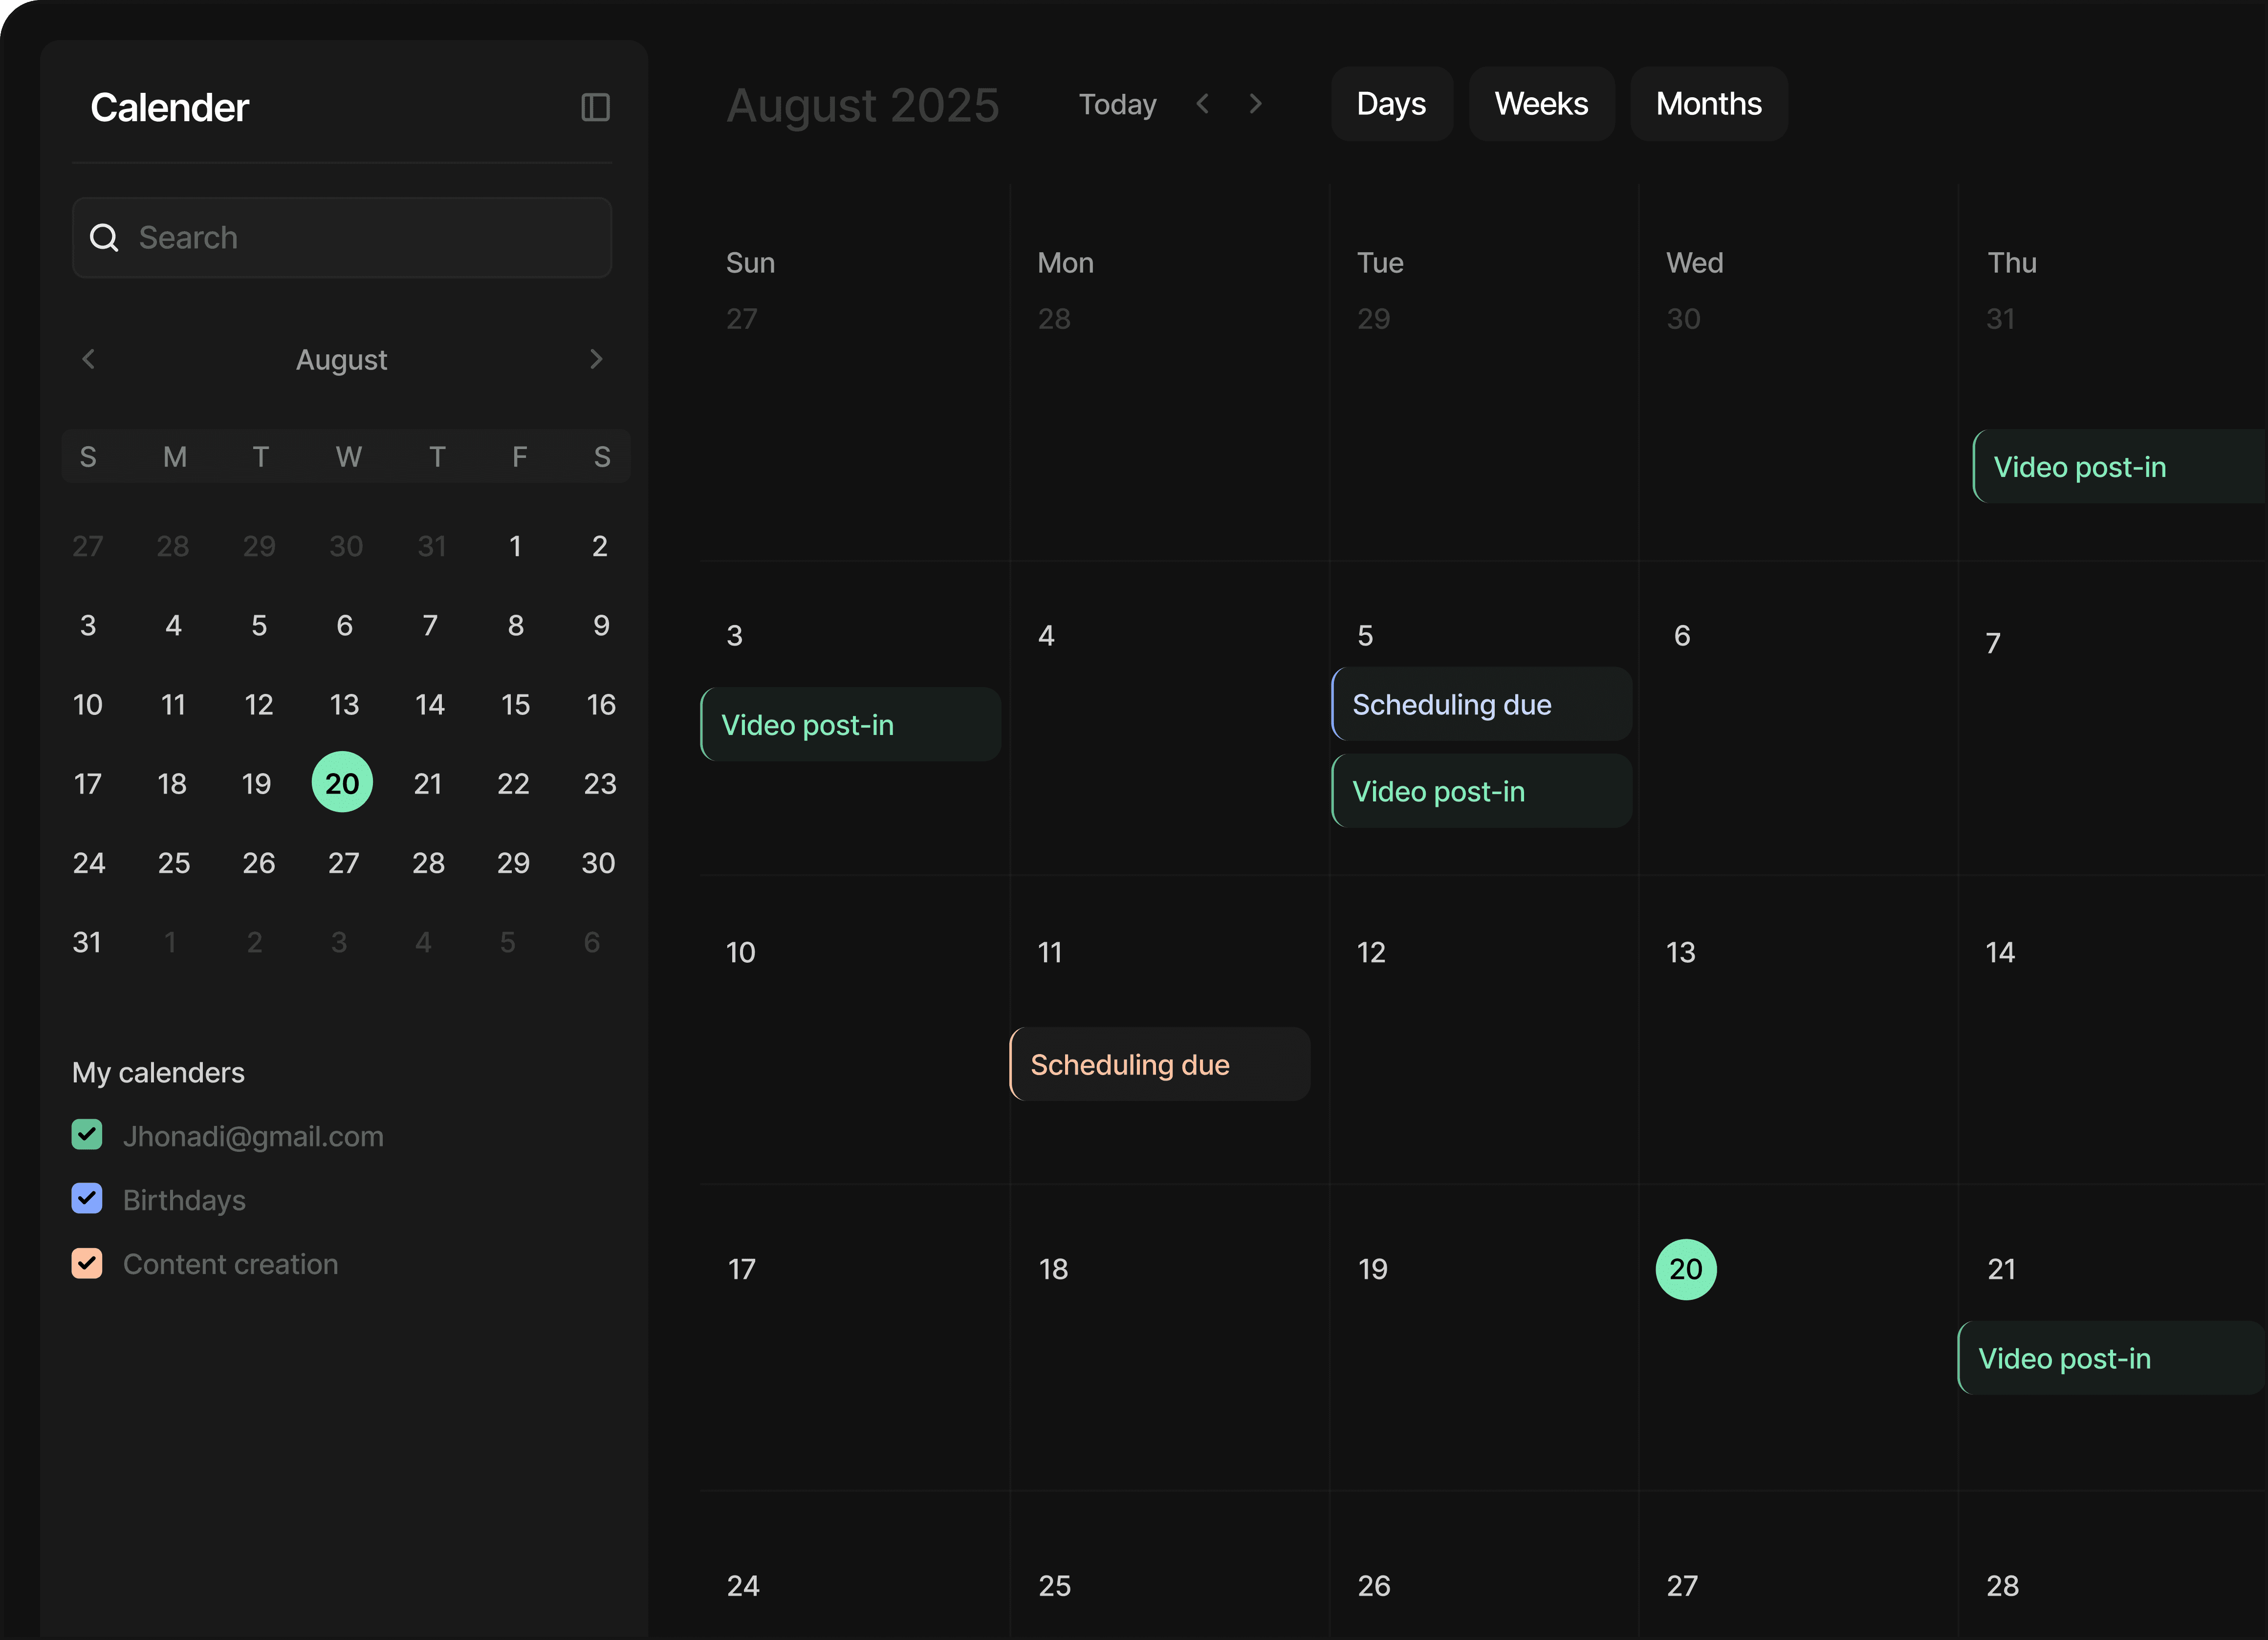
Task: Open the Months view
Action: click(x=1709, y=103)
